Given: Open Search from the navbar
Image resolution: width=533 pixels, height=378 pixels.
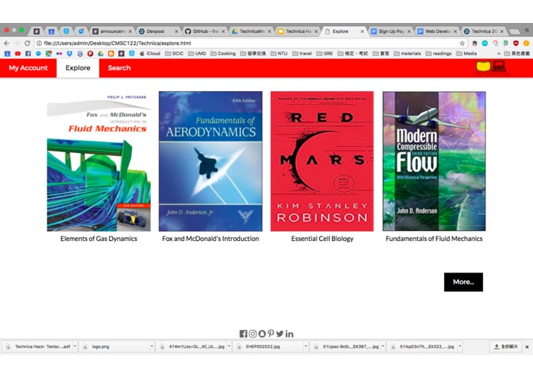Looking at the screenshot, I should pos(120,68).
